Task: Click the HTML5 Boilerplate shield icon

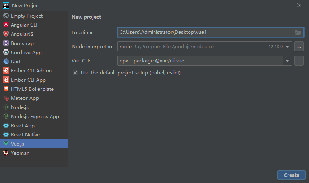Action: coord(6,89)
